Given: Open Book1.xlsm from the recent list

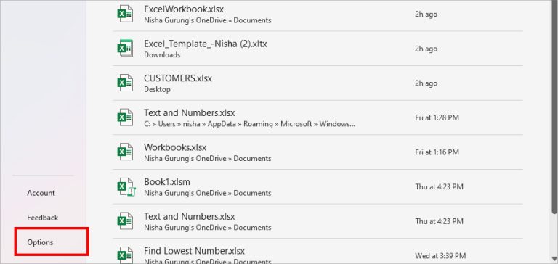Looking at the screenshot, I should click(167, 181).
